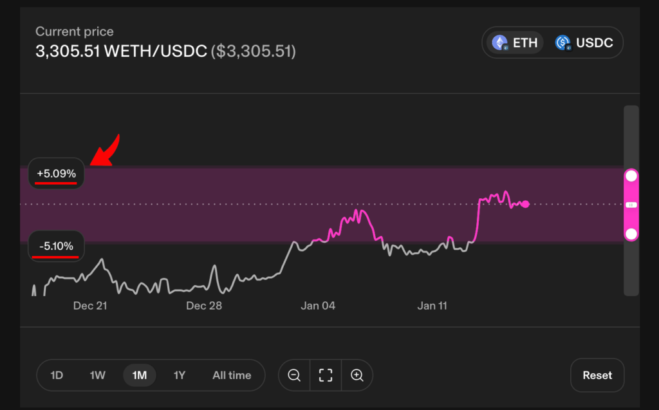
Task: Select ETH as the base token
Action: coord(515,43)
